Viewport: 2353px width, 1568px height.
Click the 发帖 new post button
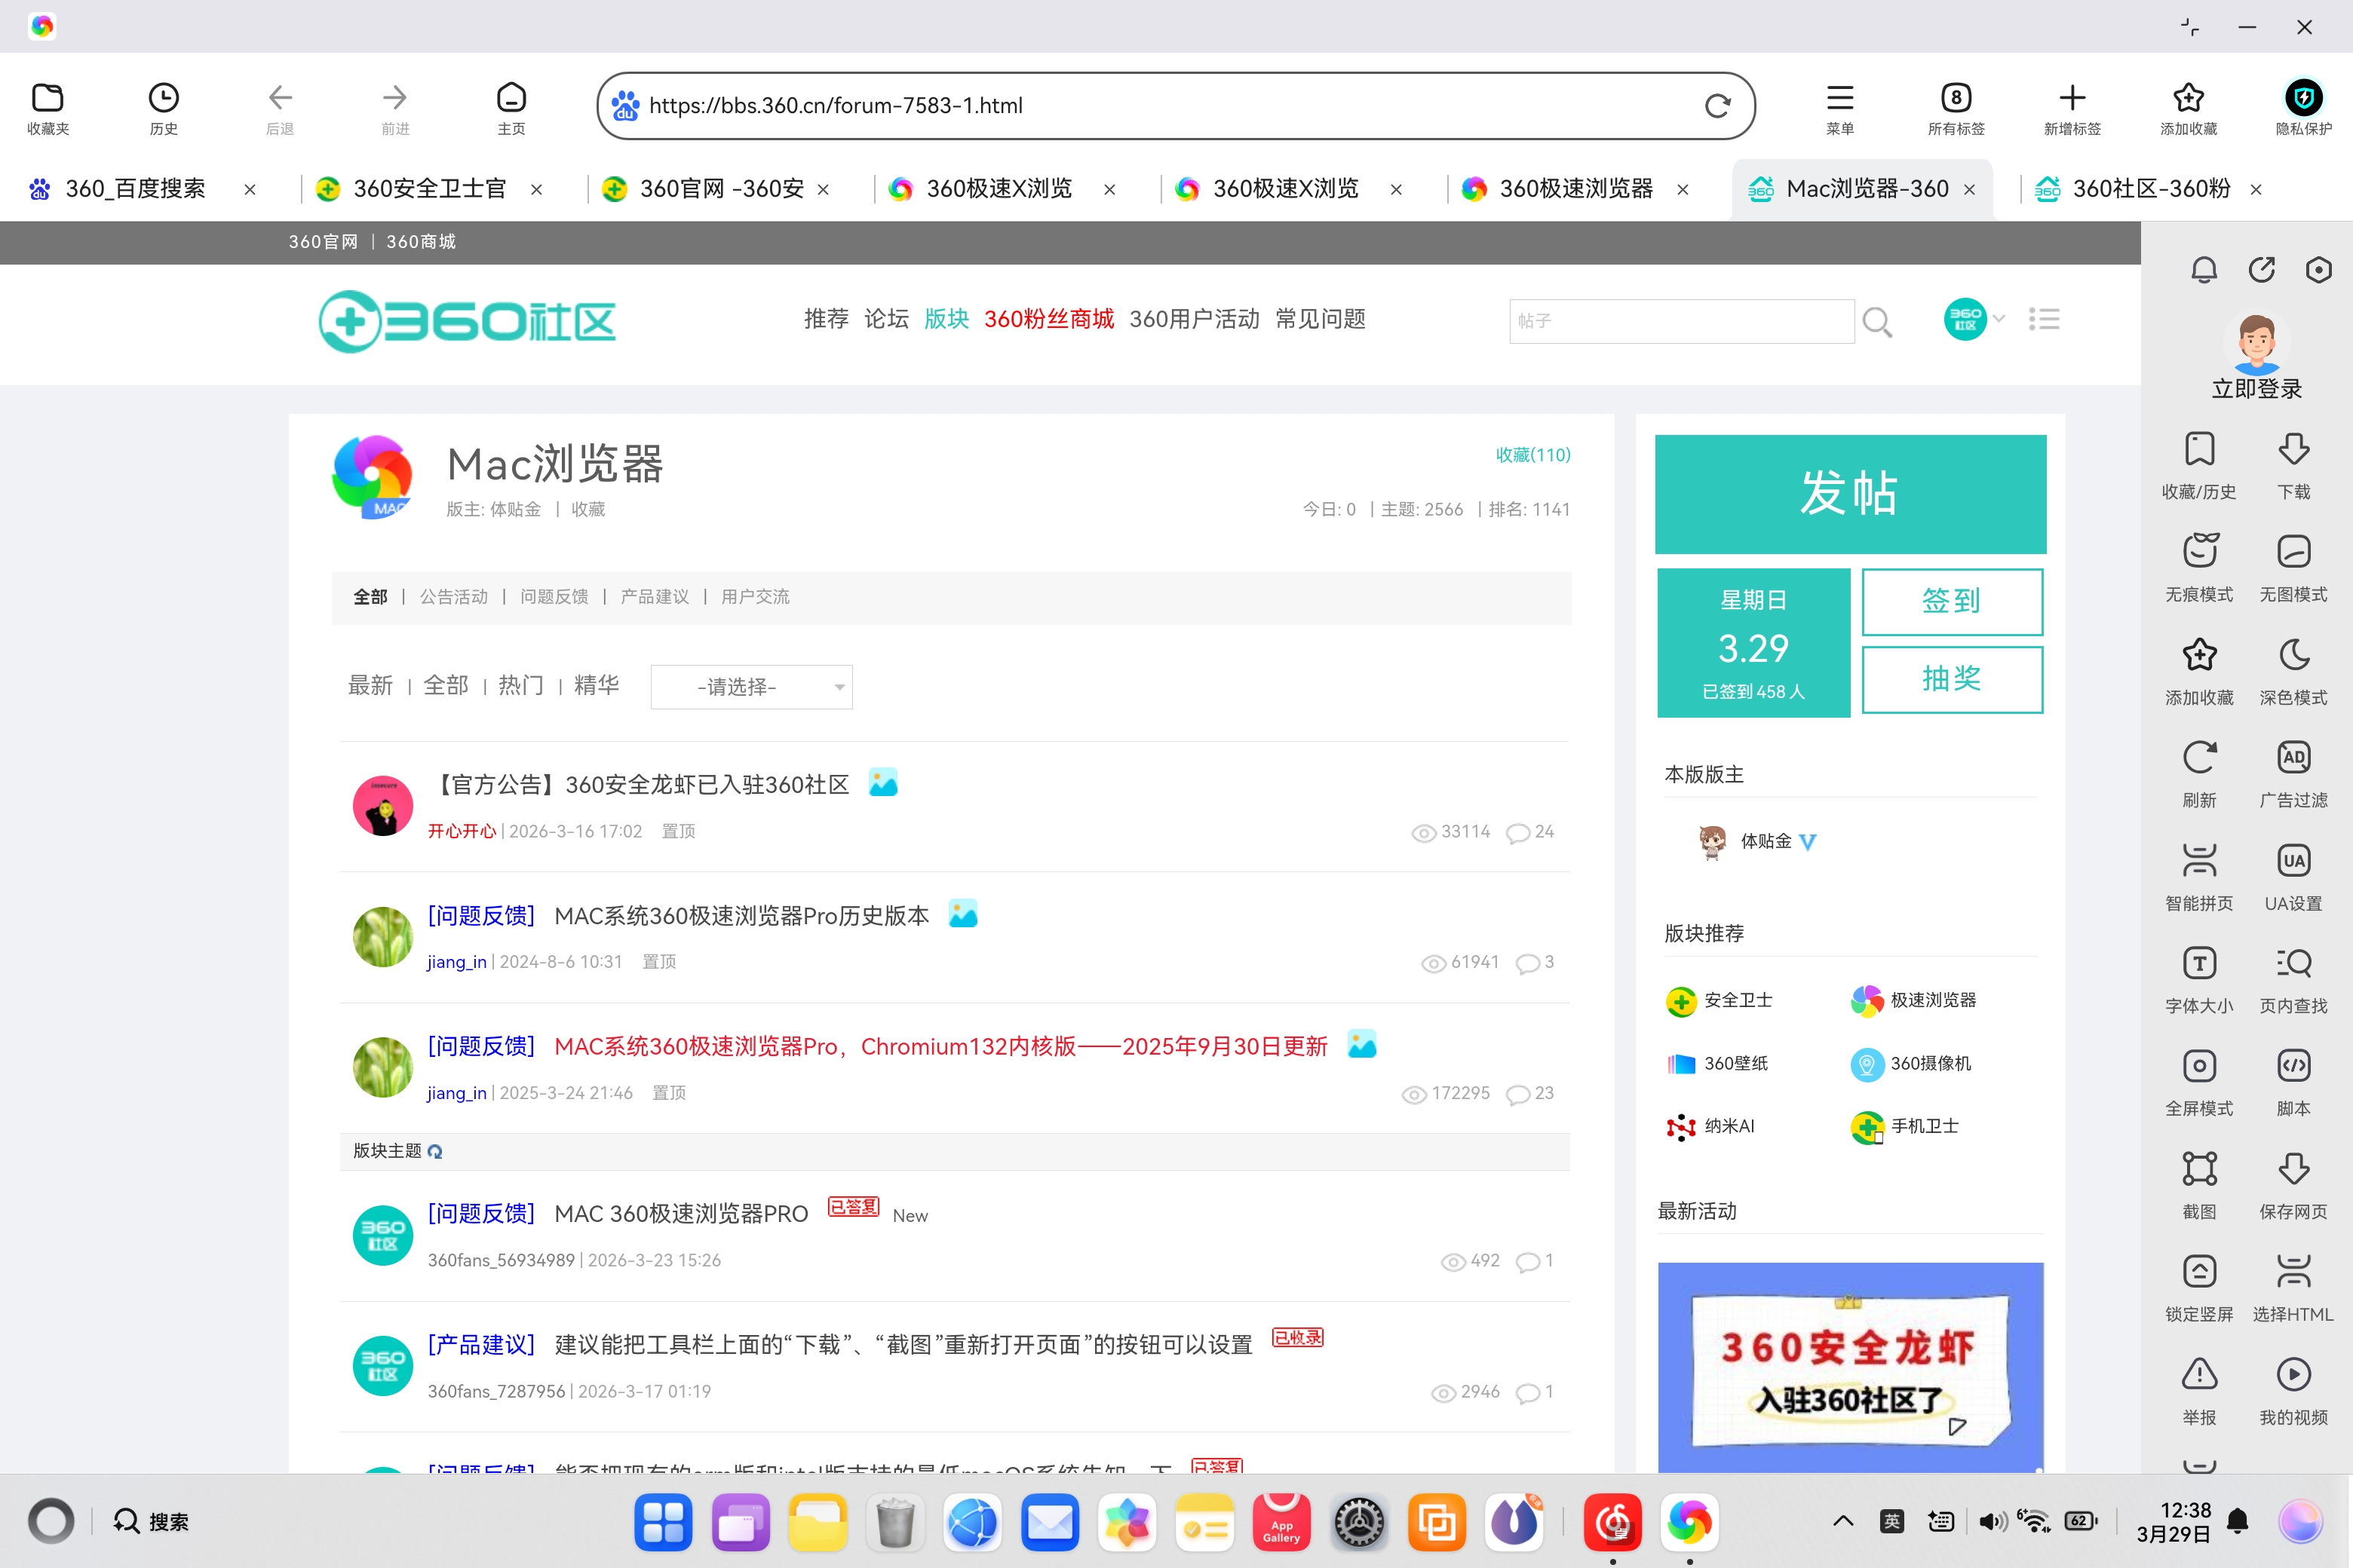[1850, 494]
